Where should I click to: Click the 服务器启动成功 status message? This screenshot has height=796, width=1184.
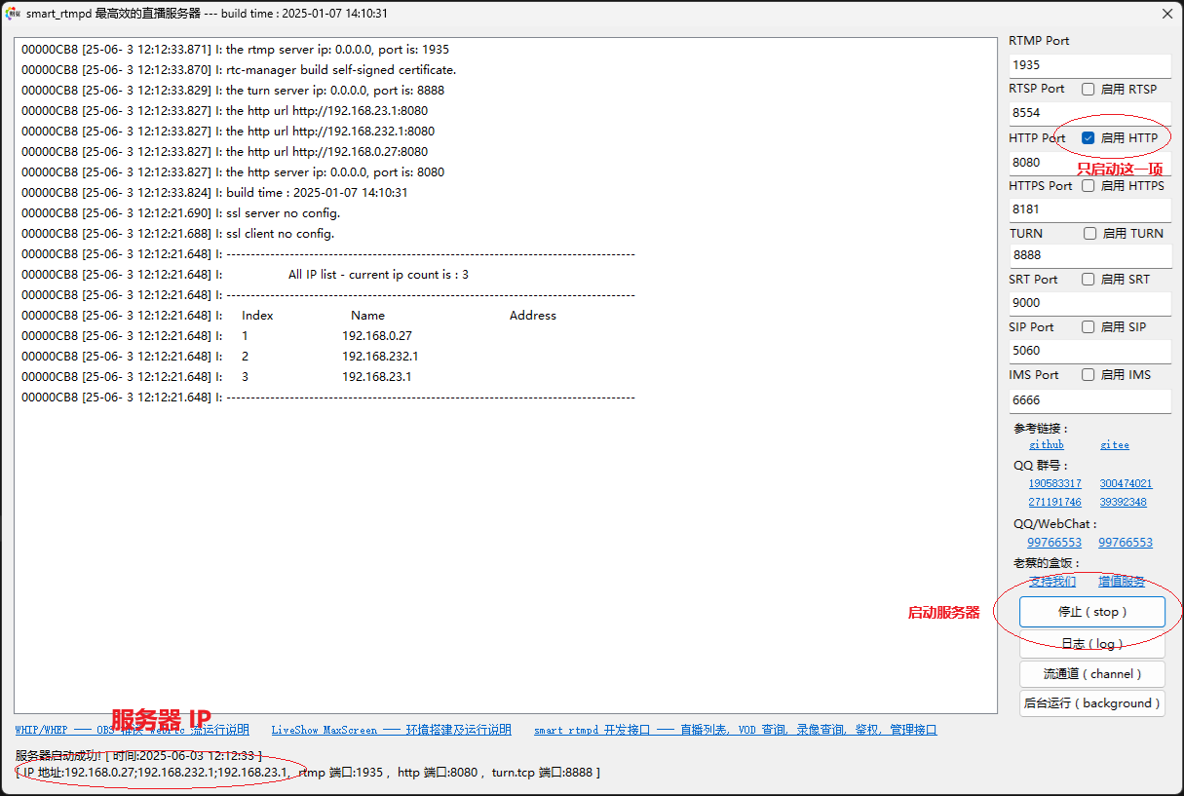(138, 756)
